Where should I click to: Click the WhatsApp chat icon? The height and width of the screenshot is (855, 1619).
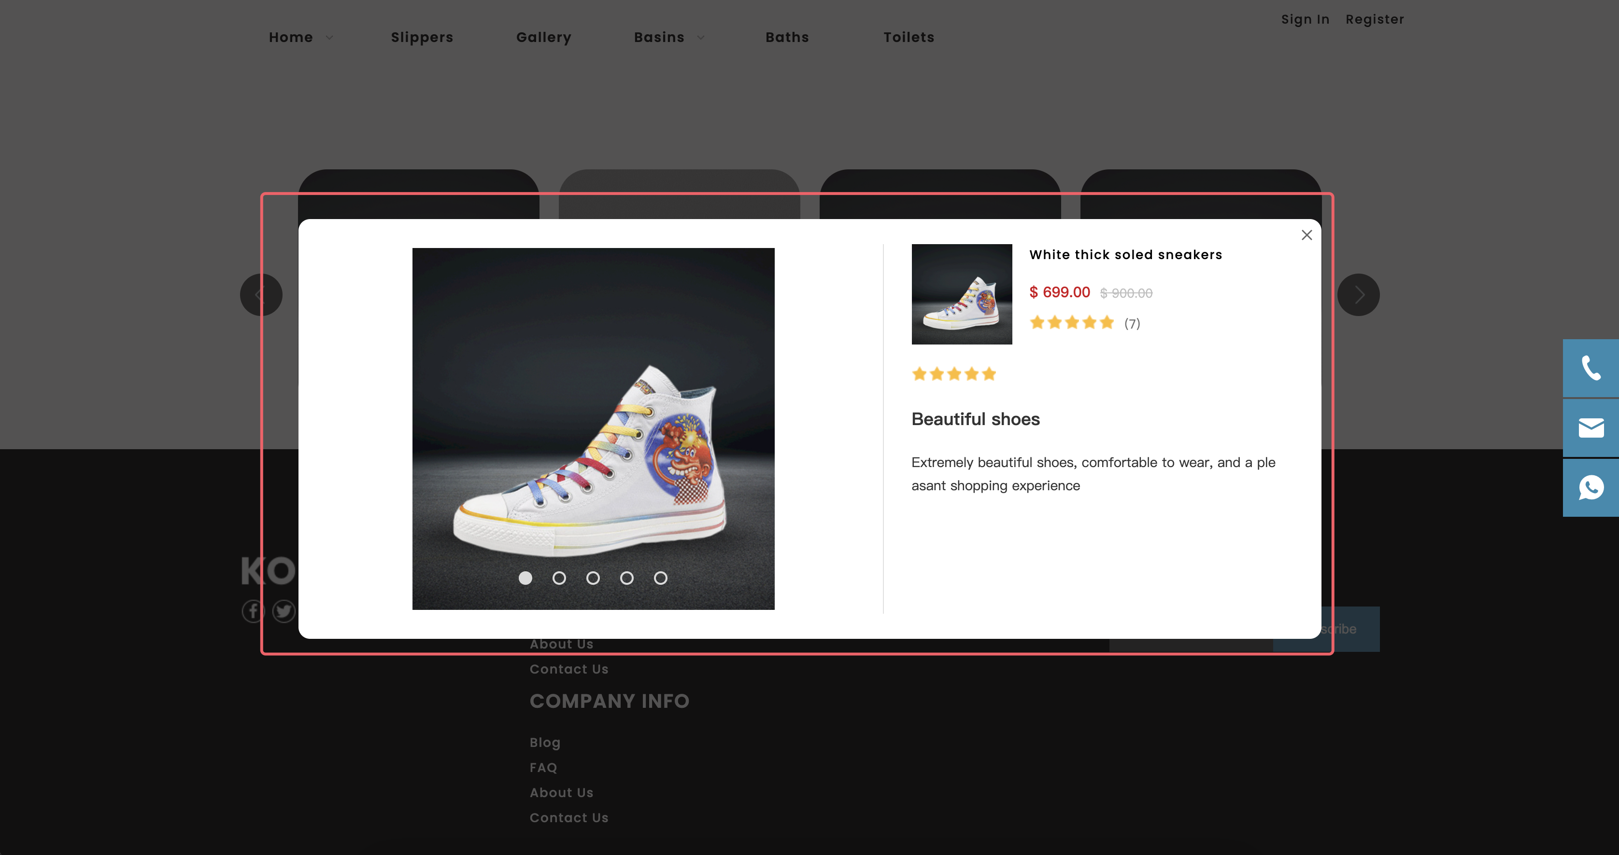[1591, 488]
